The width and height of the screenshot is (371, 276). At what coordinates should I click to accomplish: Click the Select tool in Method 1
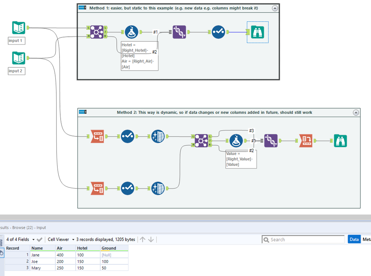pyautogui.click(x=218, y=32)
